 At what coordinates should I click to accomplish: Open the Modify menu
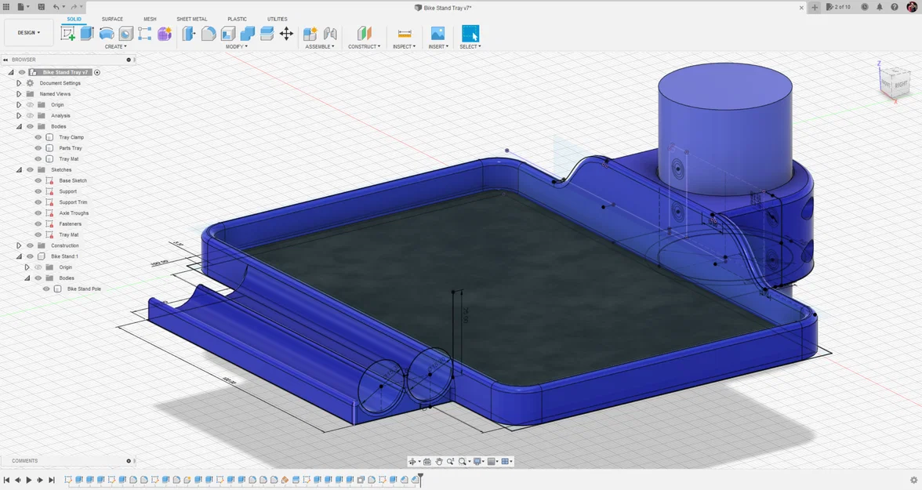point(236,47)
